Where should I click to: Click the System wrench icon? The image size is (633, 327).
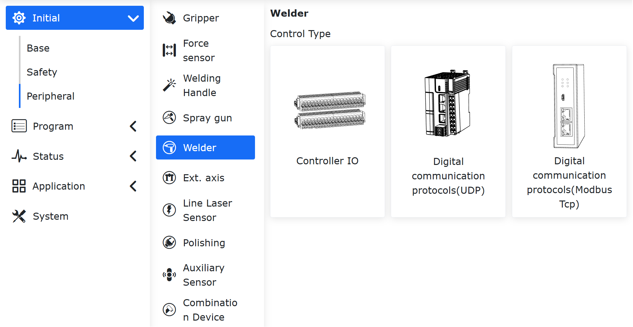[x=19, y=216]
